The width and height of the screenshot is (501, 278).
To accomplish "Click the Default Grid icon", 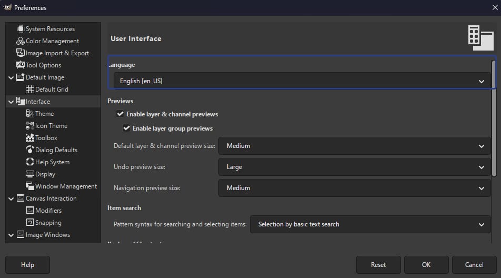I will (30, 89).
